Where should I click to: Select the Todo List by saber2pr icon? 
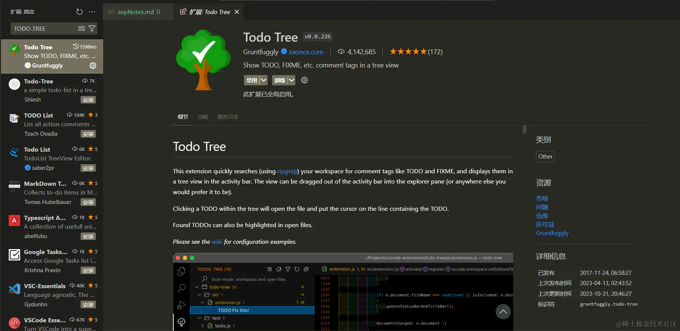point(14,152)
